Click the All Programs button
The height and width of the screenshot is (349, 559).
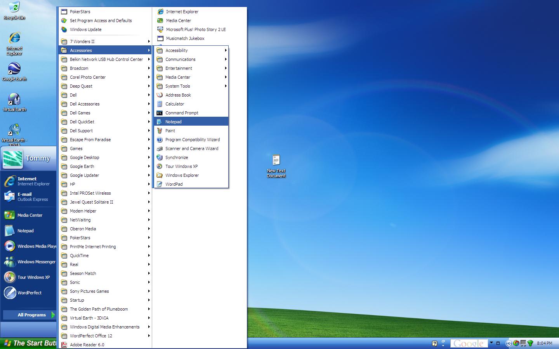30,315
